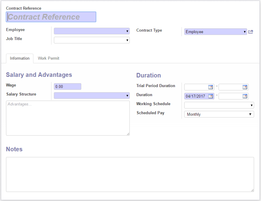Open the Contract Type dropdown

[216, 32]
